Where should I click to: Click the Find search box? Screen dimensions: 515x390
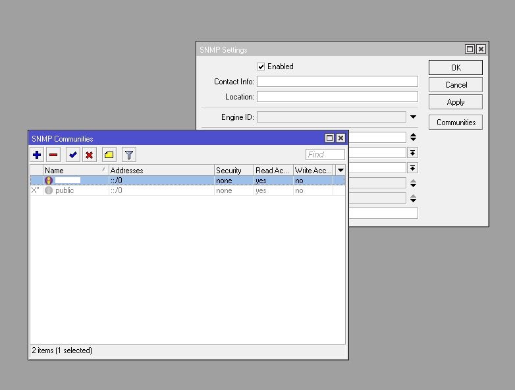click(325, 154)
